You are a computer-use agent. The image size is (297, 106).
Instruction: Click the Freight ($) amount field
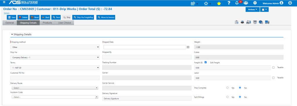[x=233, y=67]
